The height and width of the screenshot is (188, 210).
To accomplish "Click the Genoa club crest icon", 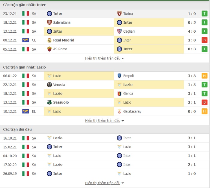I will click(119, 93).
